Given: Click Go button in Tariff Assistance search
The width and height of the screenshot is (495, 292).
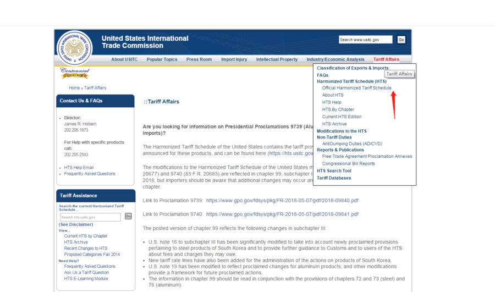Looking at the screenshot, I should pyautogui.click(x=128, y=216).
